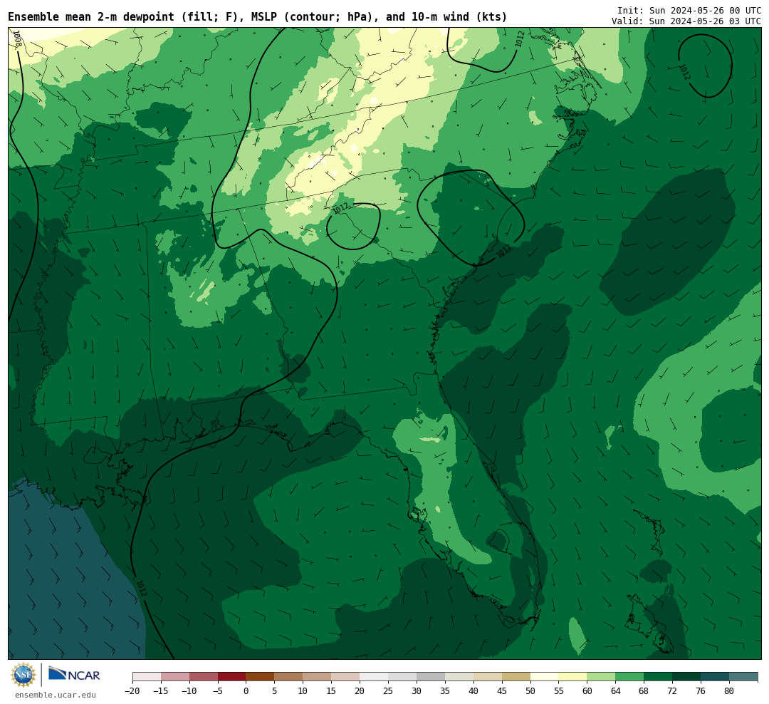Select the map title 'Ensemble mean 2-m dewpoint'
769x704 pixels.
point(91,17)
